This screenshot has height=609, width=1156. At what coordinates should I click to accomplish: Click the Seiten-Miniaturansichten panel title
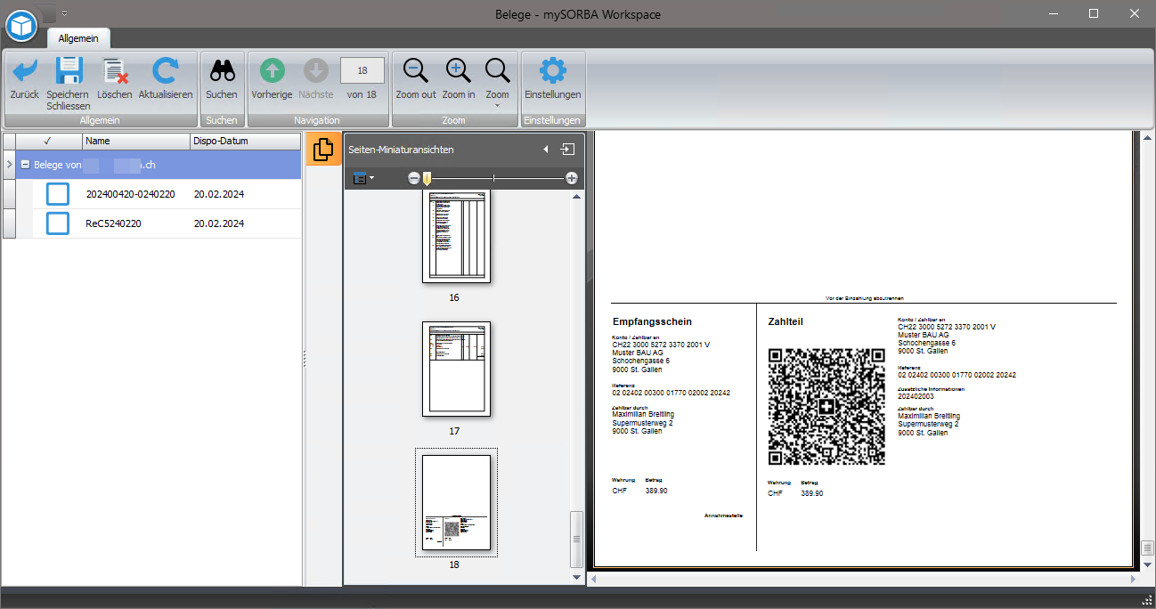pyautogui.click(x=401, y=150)
